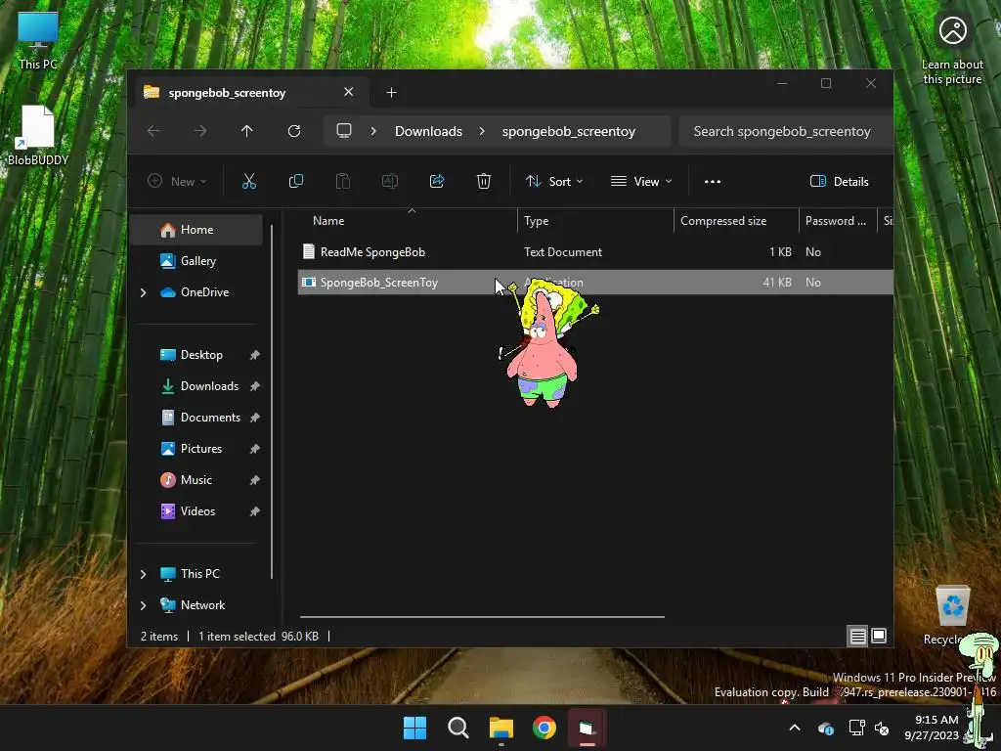Open Videos quick access folder

coord(197,511)
